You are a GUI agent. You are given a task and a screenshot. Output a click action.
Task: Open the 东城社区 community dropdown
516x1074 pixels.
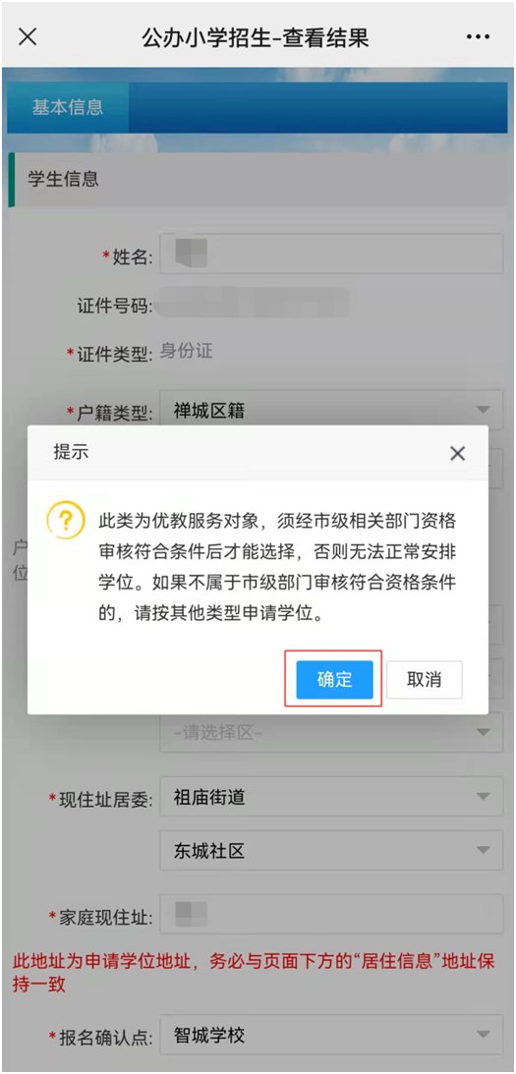click(331, 851)
